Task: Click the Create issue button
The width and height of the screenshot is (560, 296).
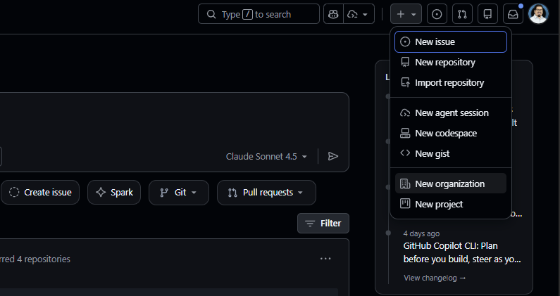Action: [40, 192]
